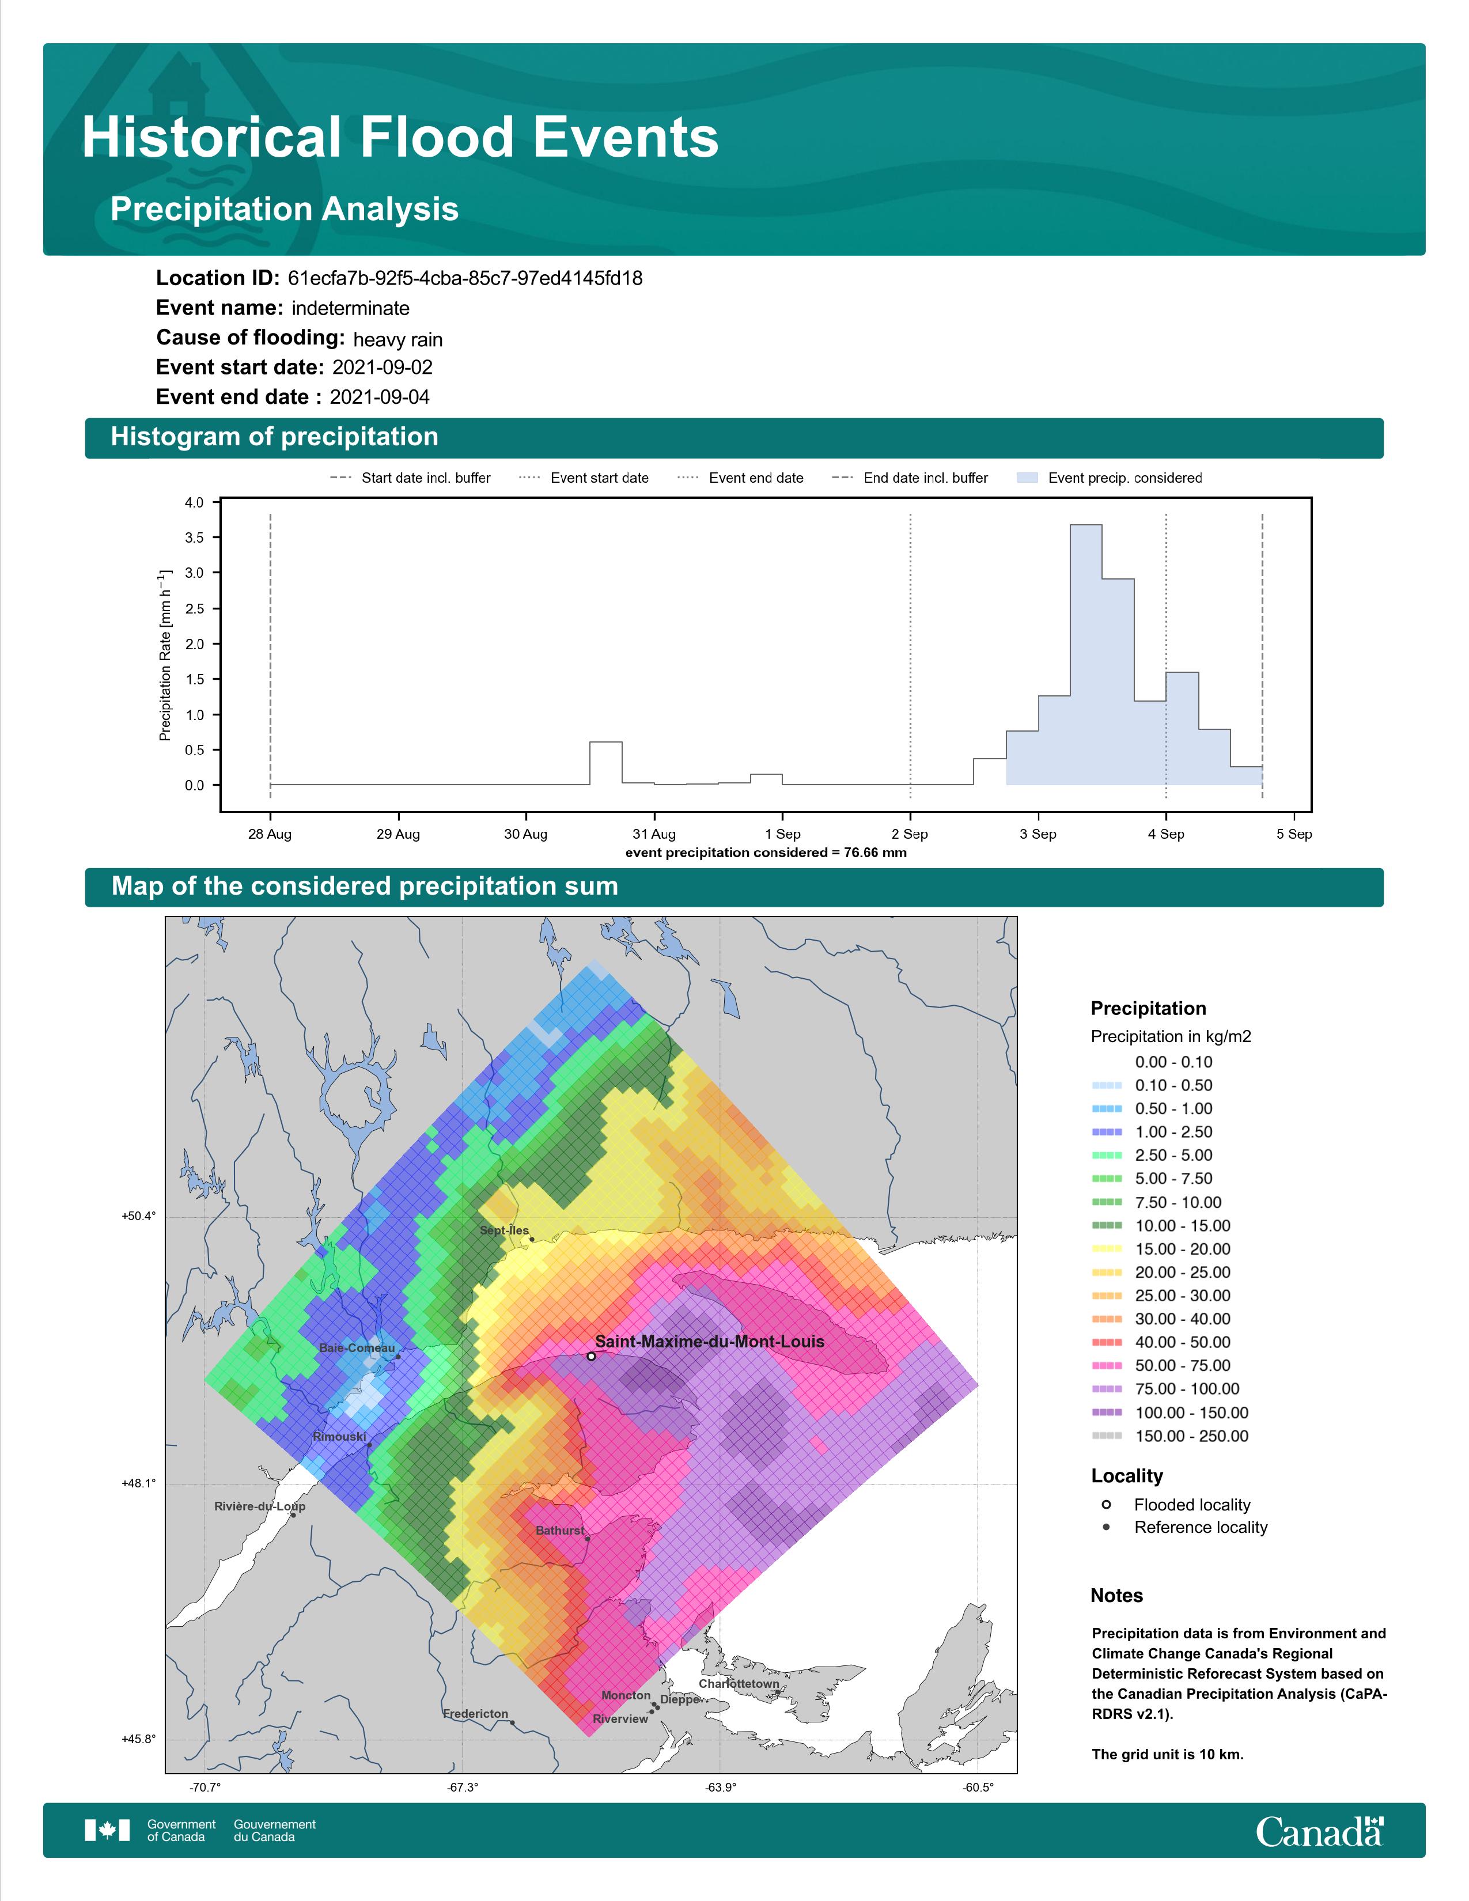Click the 'Reference locality' legend dot icon
The width and height of the screenshot is (1469, 1901).
1106,1528
